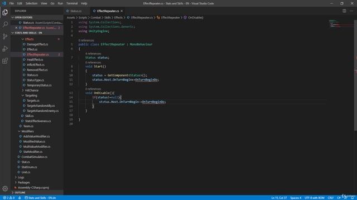Image resolution: width=357 pixels, height=200 pixels.
Task: Open Skill.cs in explorer
Action: point(29,116)
